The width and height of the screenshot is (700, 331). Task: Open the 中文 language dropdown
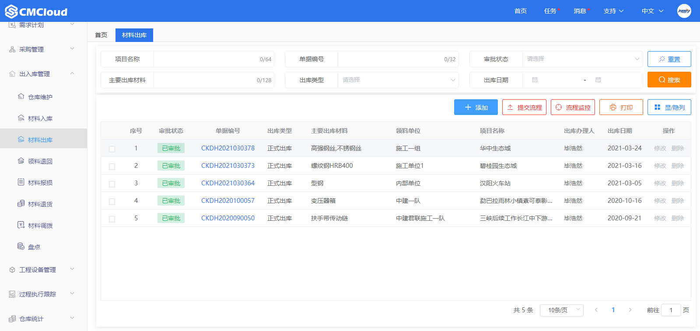[x=653, y=11]
